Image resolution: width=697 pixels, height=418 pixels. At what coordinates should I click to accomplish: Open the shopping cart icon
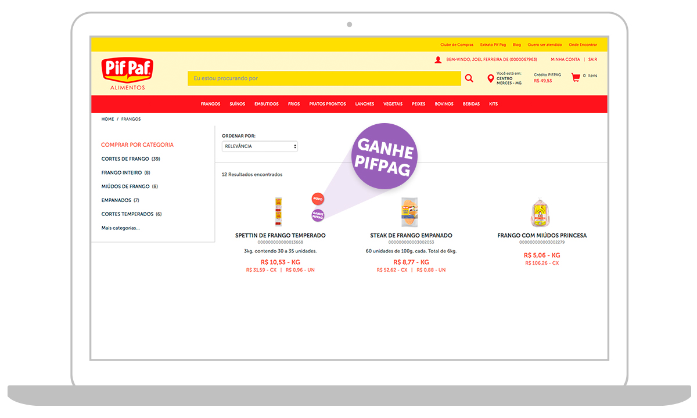[576, 77]
